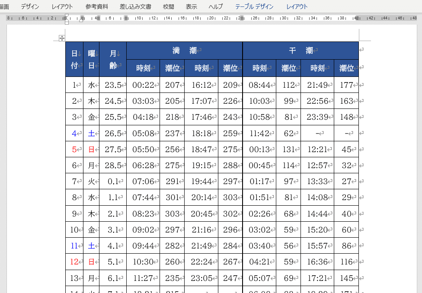
Task: Click the cell with time 22:56
Action: (x=317, y=101)
